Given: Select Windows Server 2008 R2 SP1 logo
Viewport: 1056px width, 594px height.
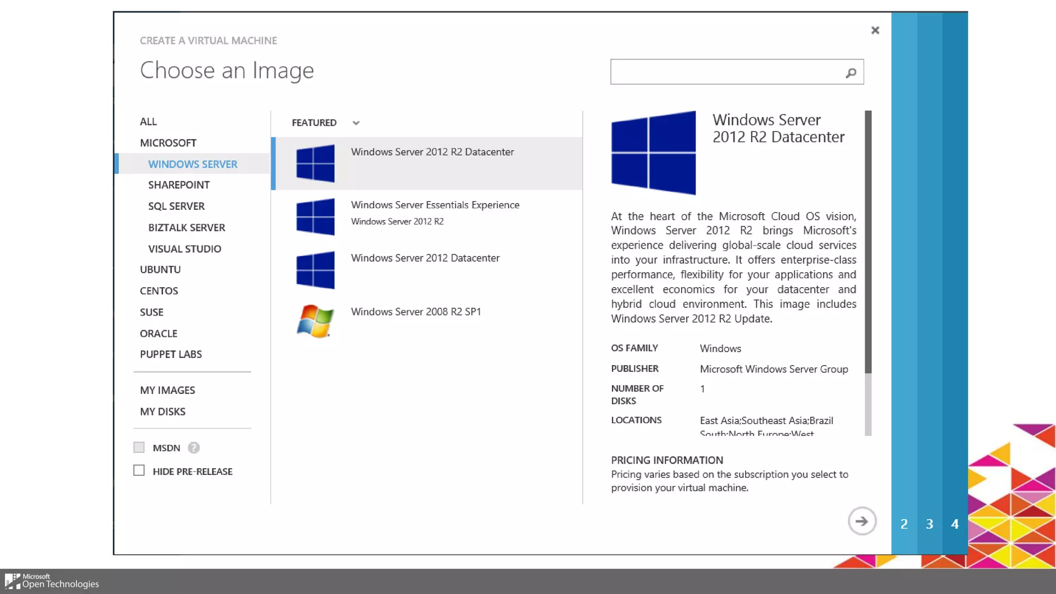Looking at the screenshot, I should coord(315,321).
